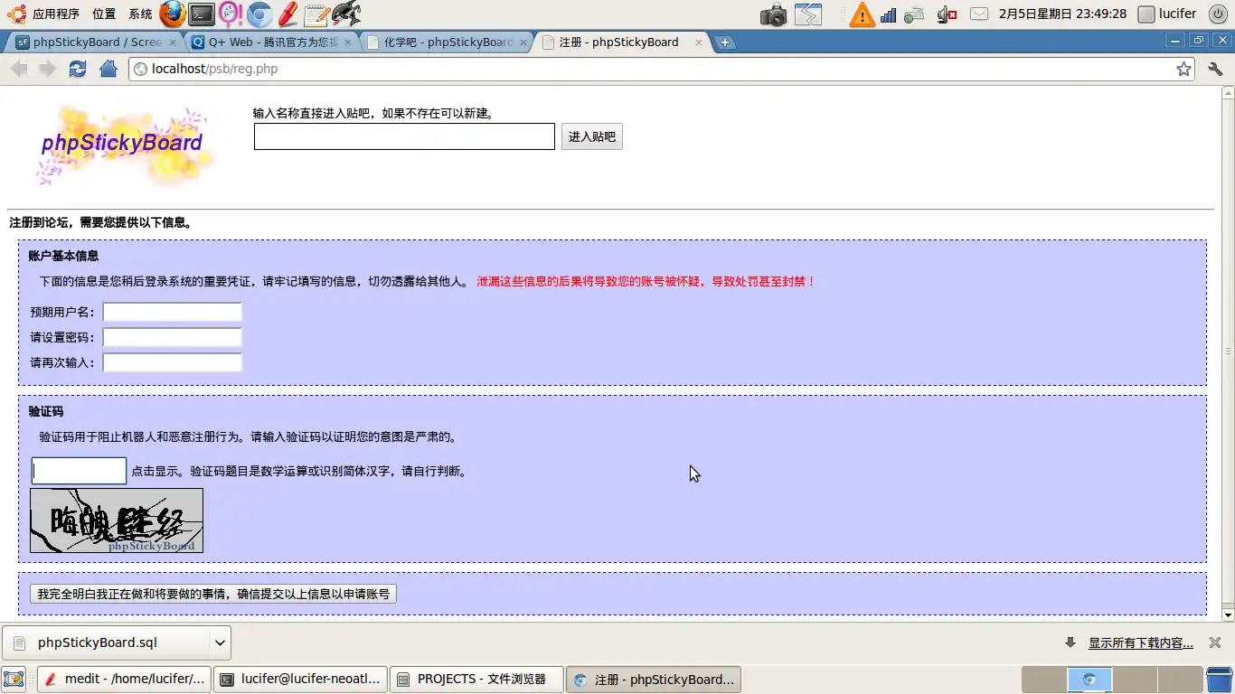Click the 预期用户名 input field
Screen dimensions: 1235x694
point(172,312)
